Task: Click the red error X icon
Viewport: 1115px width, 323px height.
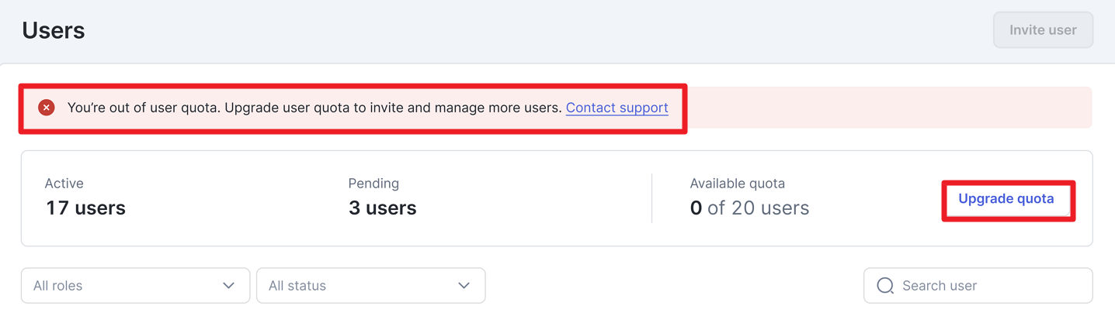Action: pyautogui.click(x=47, y=108)
